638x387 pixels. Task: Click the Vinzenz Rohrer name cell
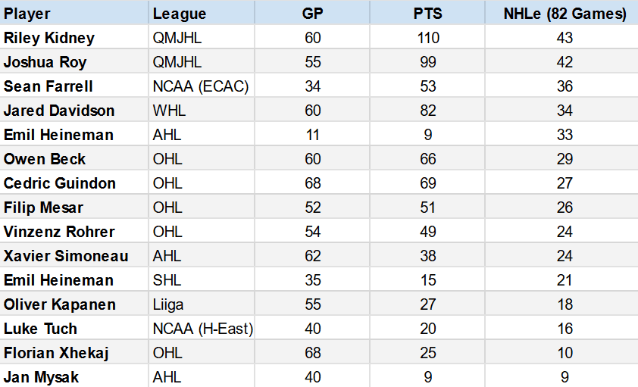coord(74,231)
